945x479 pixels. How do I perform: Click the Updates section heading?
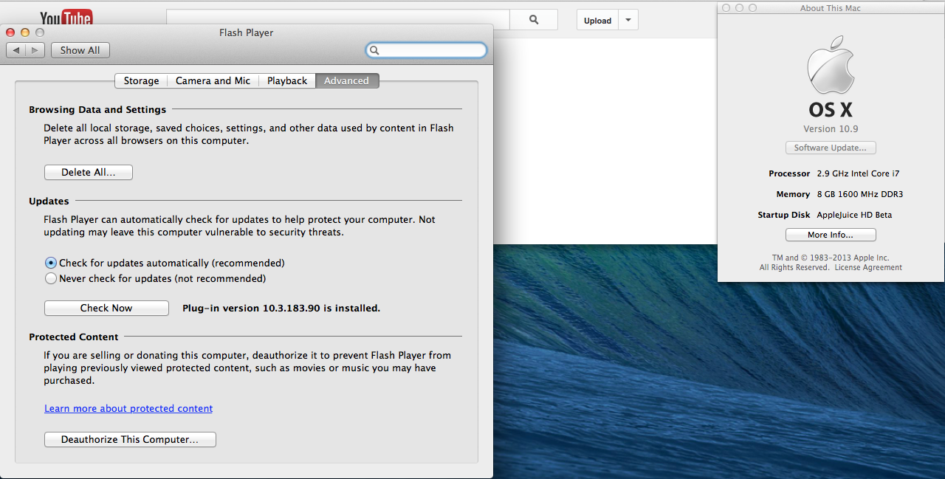click(49, 201)
